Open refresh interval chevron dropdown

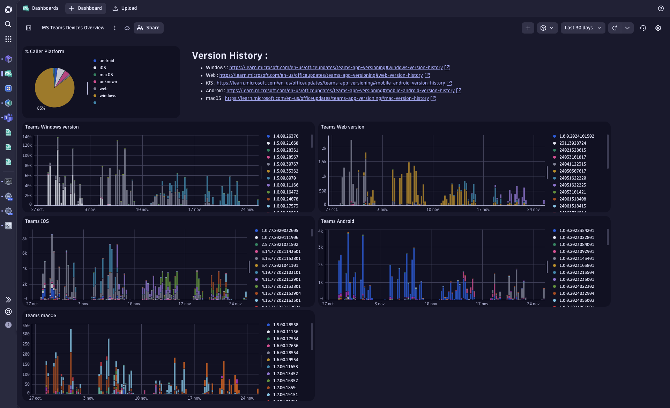(627, 28)
